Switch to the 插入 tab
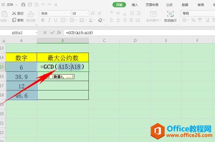This screenshot has height=142, width=215. tap(135, 5)
